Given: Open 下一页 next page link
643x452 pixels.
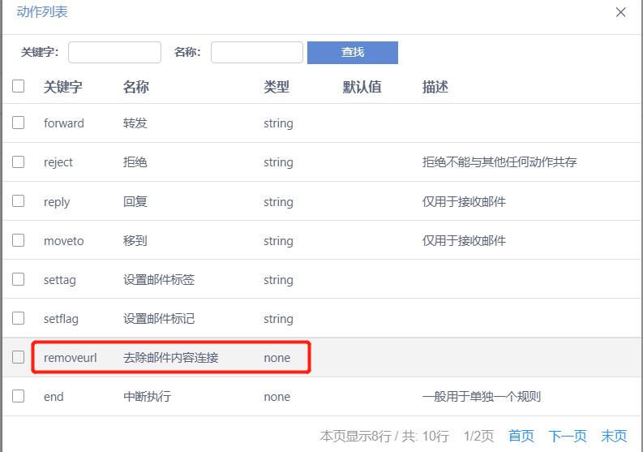Looking at the screenshot, I should pos(568,437).
